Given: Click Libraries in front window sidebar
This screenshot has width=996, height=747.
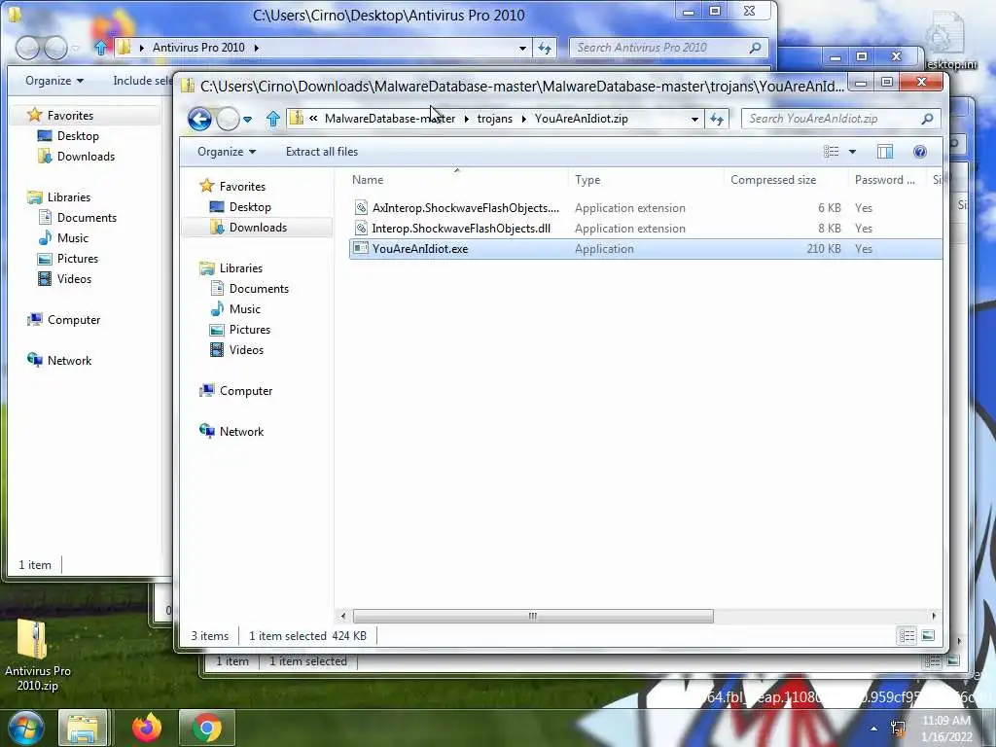Looking at the screenshot, I should (241, 268).
